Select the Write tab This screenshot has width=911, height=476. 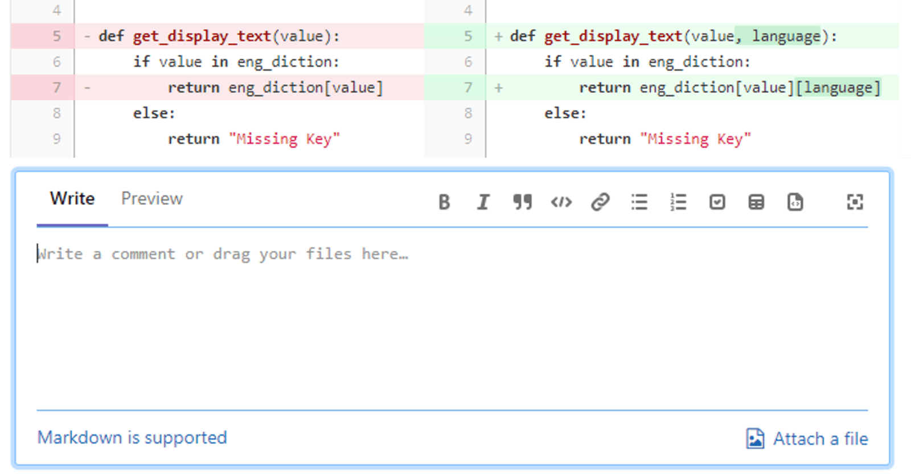(x=72, y=199)
